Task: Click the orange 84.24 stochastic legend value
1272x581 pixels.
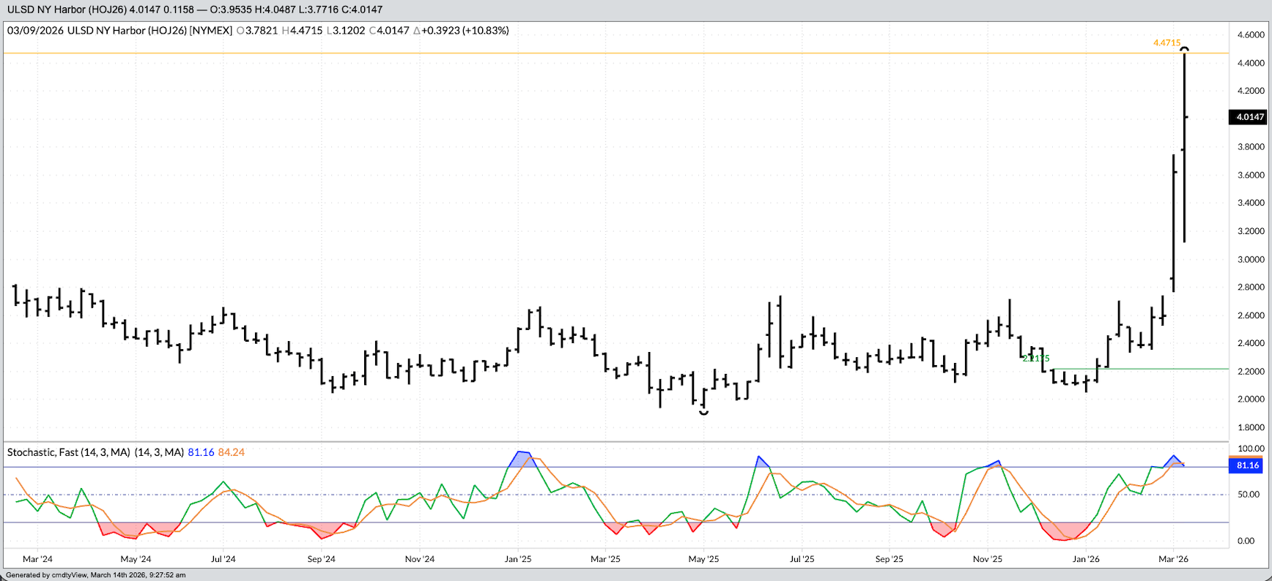Action: (x=232, y=453)
